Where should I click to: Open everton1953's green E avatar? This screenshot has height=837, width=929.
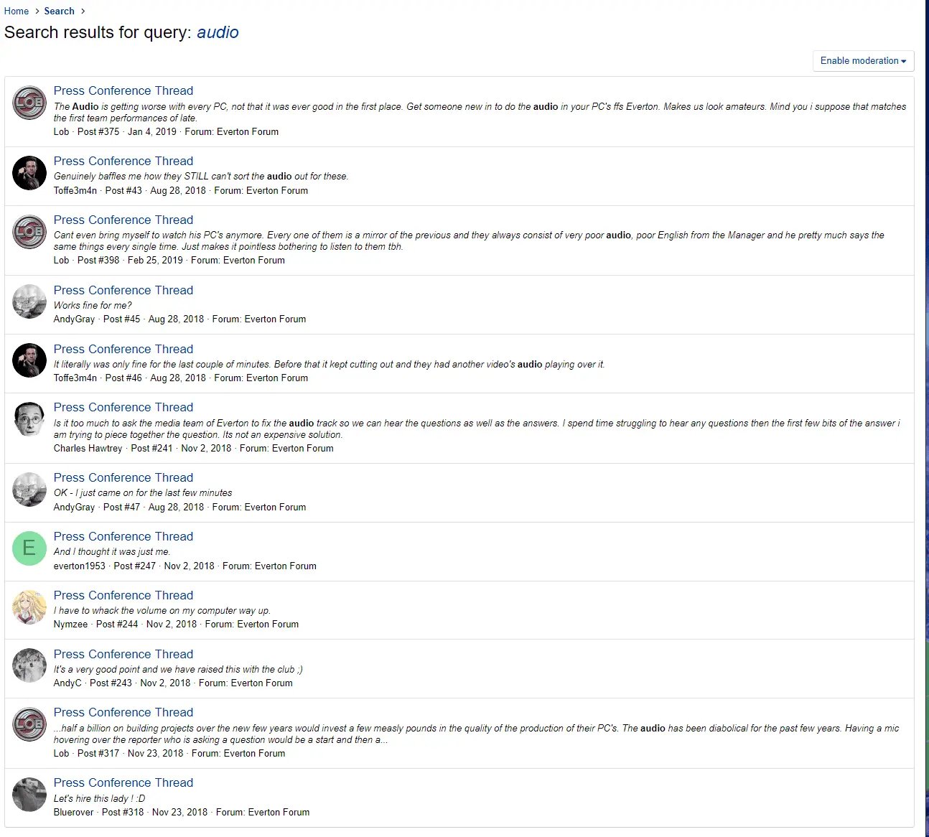(29, 548)
